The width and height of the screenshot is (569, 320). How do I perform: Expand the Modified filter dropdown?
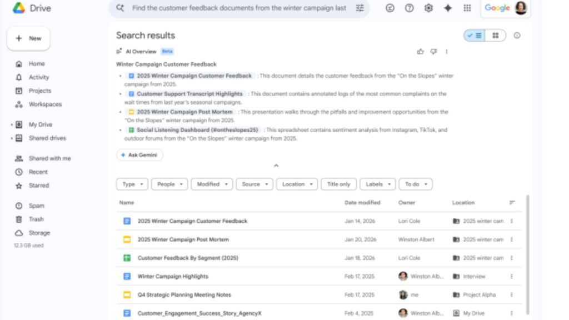coord(211,184)
